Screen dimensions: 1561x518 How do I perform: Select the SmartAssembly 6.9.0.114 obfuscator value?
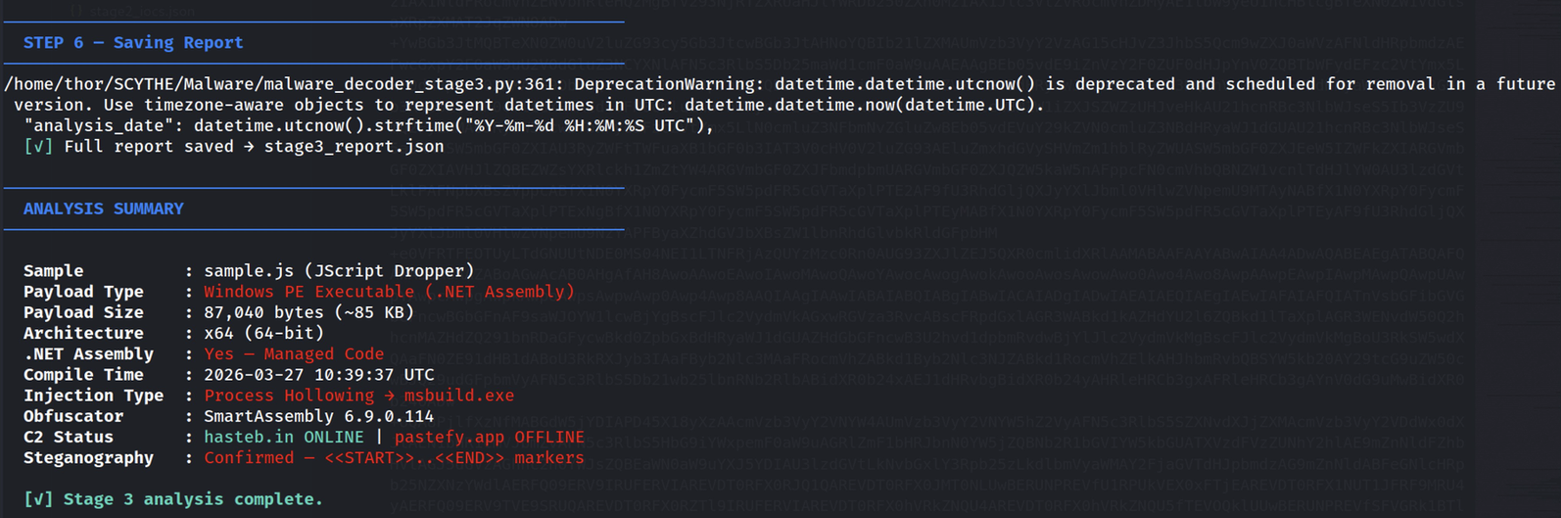tap(319, 416)
